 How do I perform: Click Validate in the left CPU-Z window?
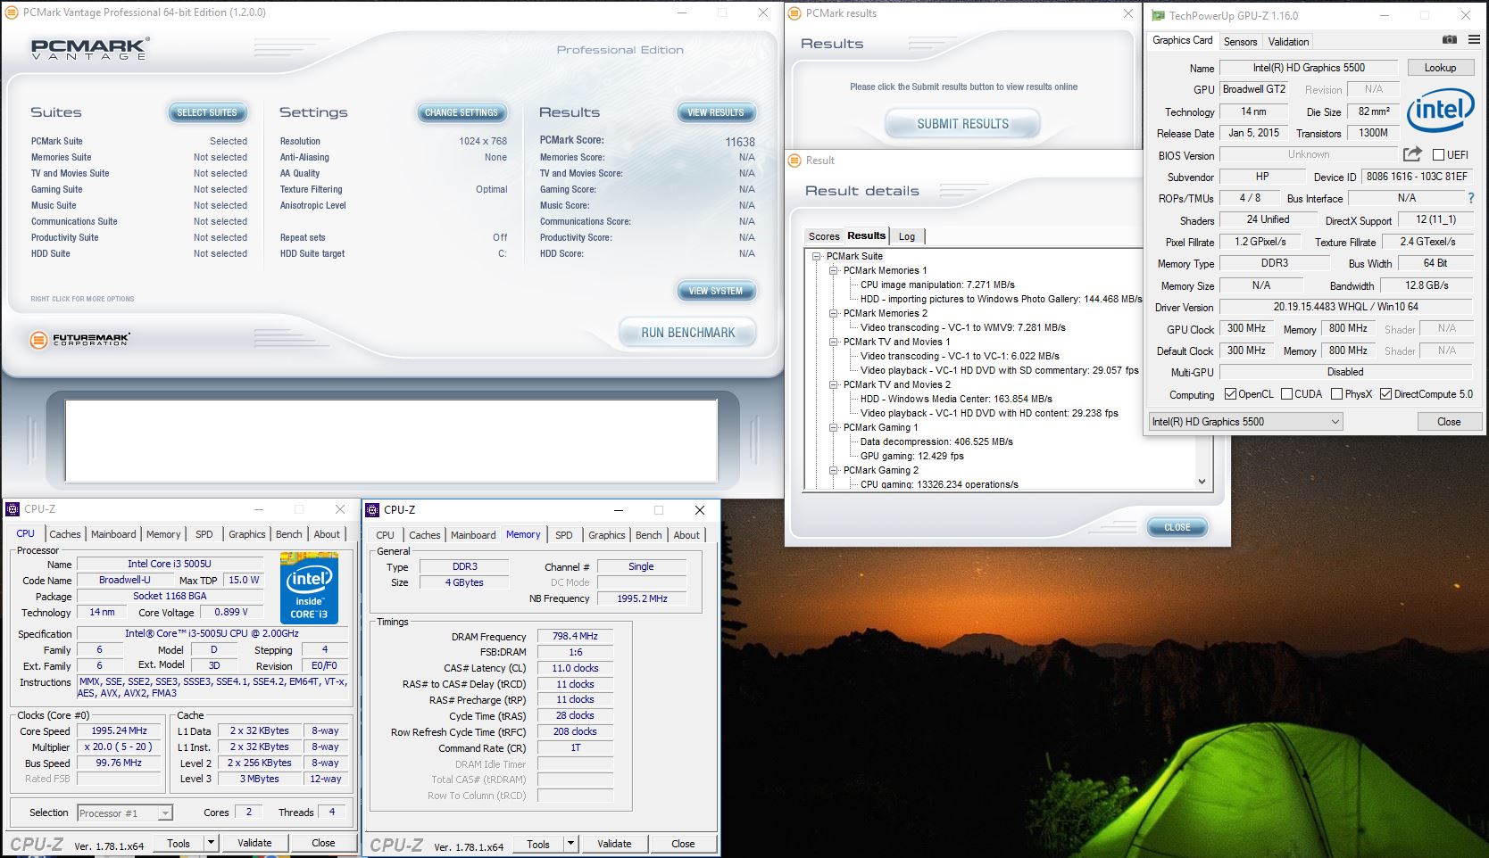click(x=254, y=842)
